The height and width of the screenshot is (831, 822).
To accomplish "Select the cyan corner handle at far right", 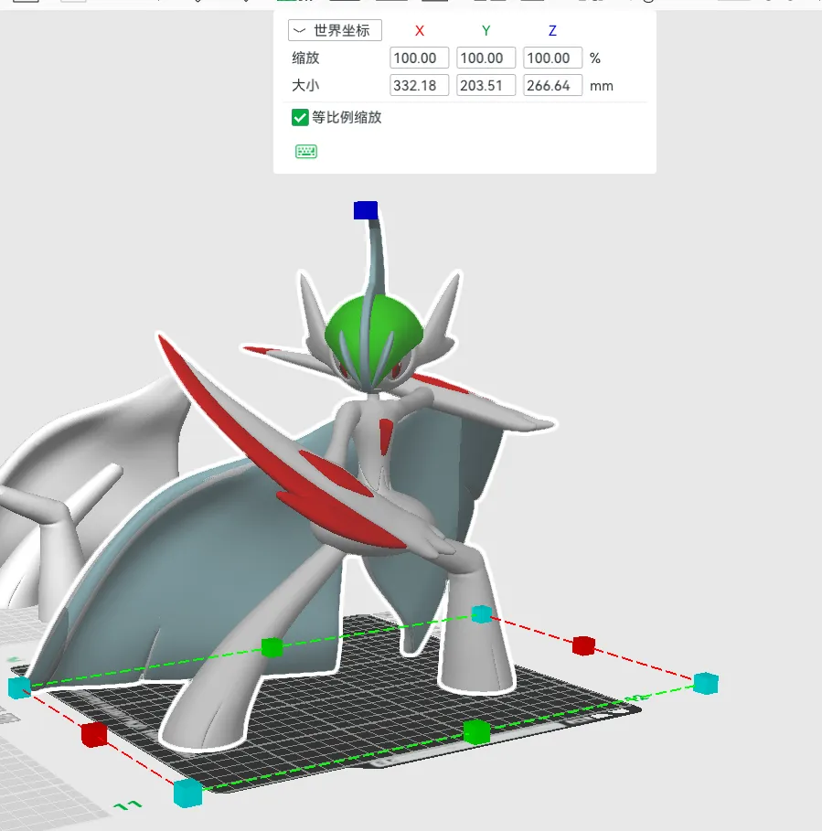I will click(706, 683).
